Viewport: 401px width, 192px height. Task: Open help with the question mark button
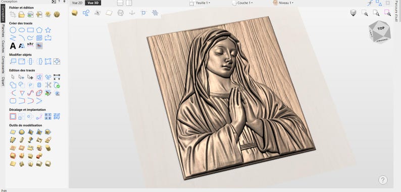(x=383, y=180)
